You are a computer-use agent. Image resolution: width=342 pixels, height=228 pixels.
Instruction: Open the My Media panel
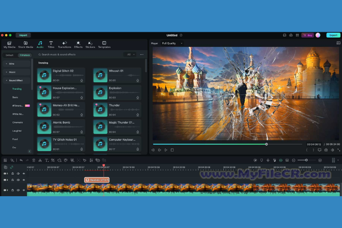pyautogui.click(x=9, y=45)
